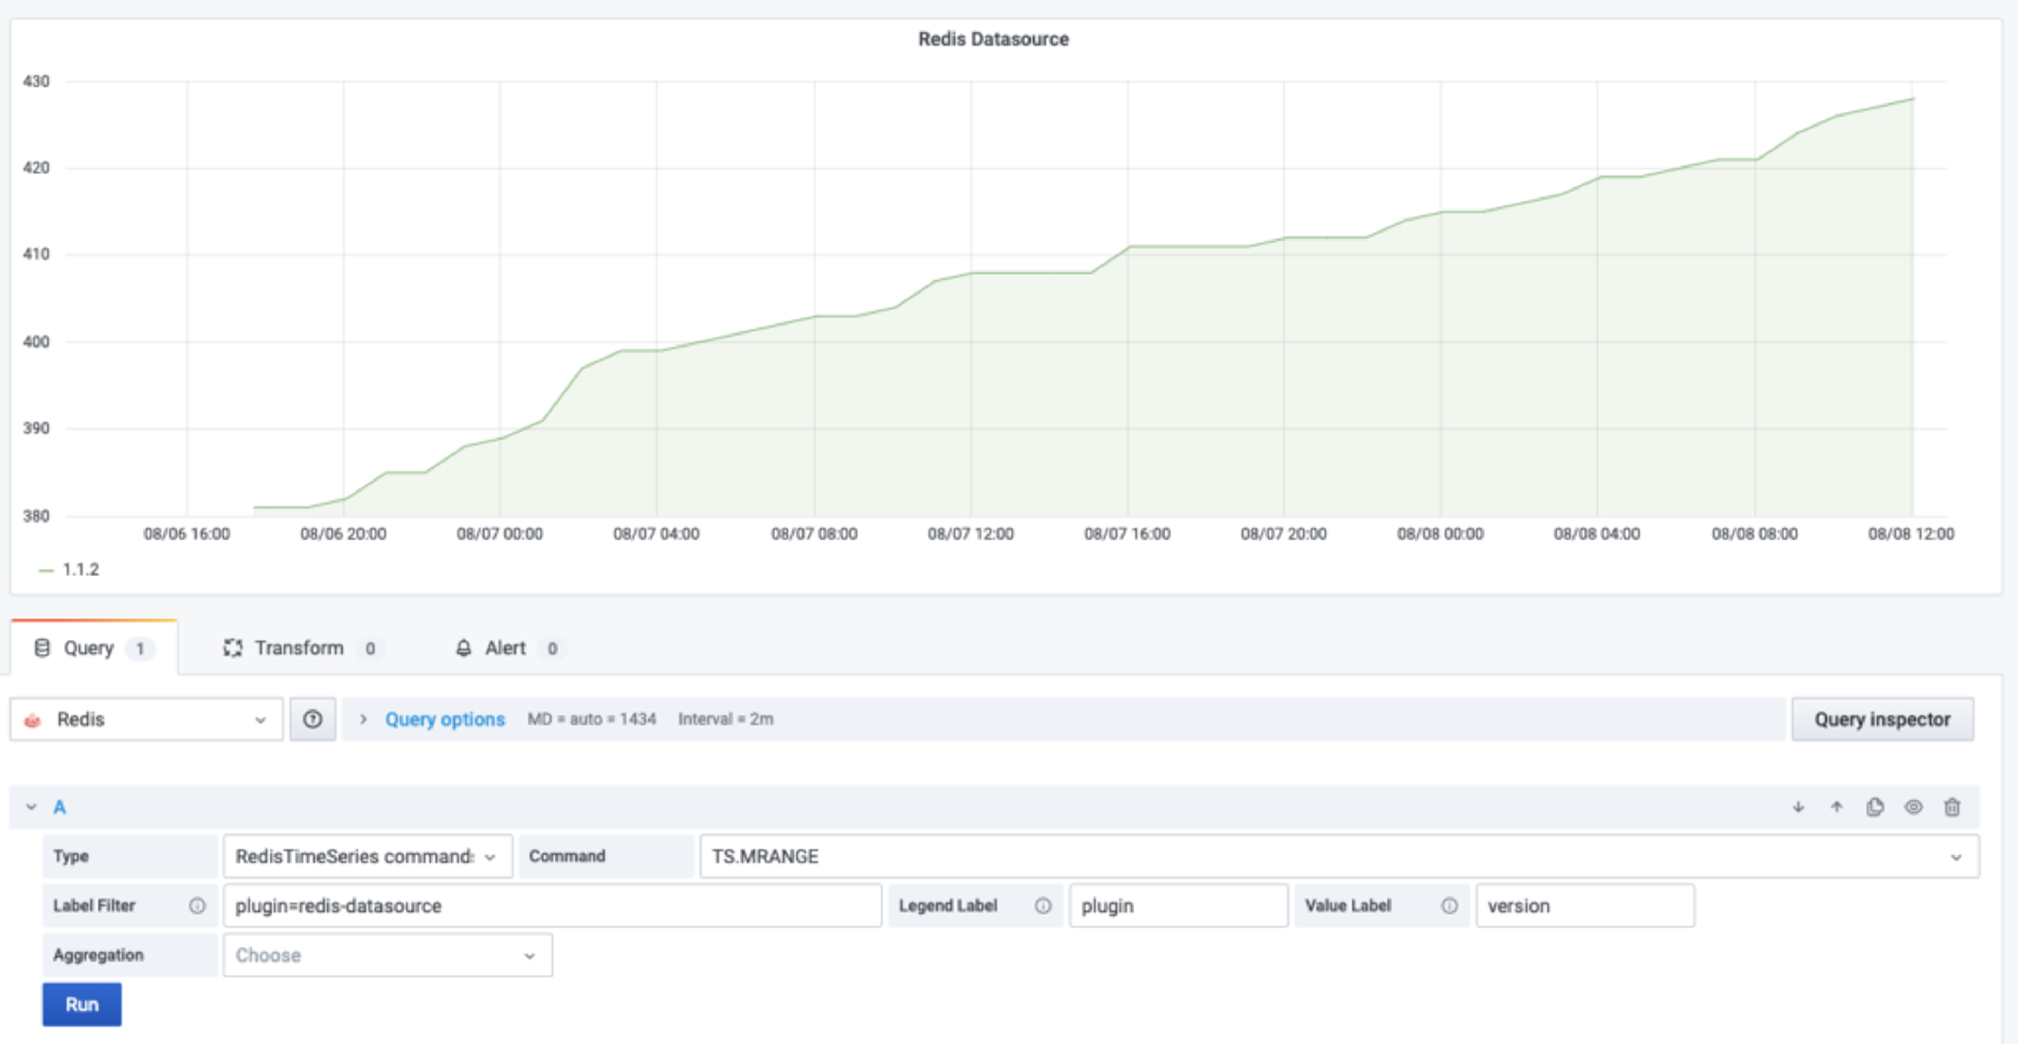The image size is (2018, 1044).
Task: Toggle query A visibility eye icon
Action: 1913,807
